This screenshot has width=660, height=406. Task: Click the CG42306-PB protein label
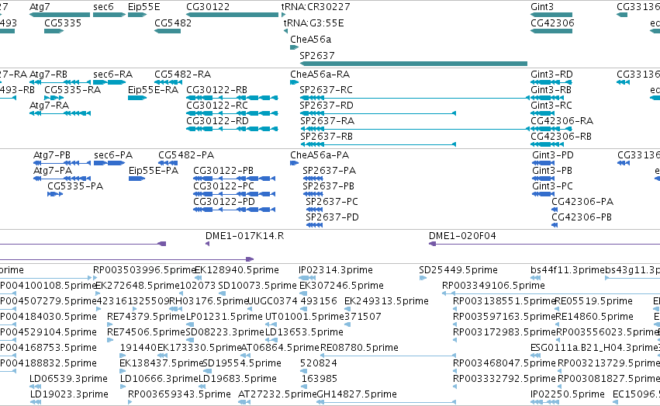pyautogui.click(x=582, y=217)
